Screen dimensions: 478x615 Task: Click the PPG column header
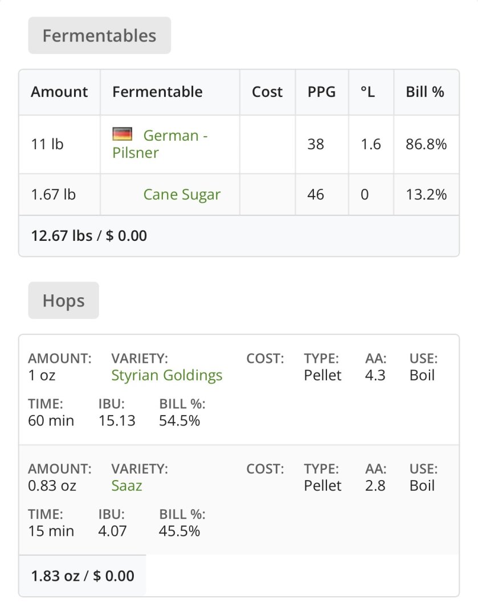point(321,92)
